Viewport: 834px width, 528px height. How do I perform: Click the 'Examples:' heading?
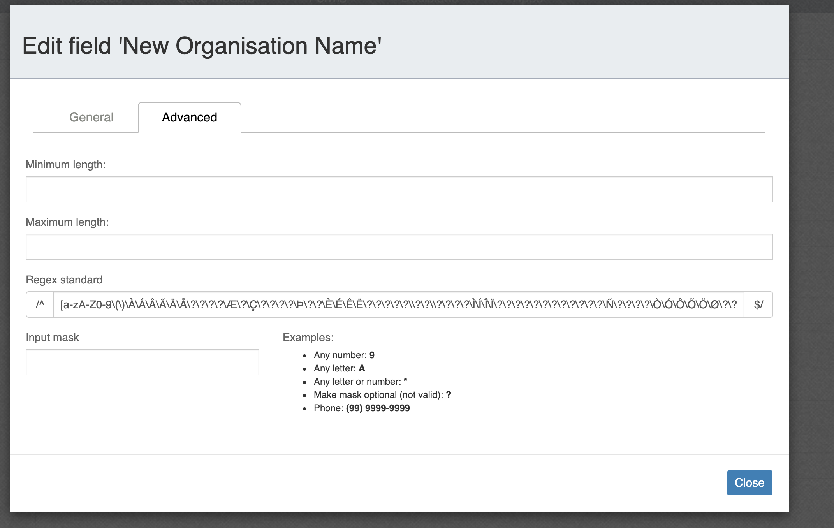tap(308, 338)
